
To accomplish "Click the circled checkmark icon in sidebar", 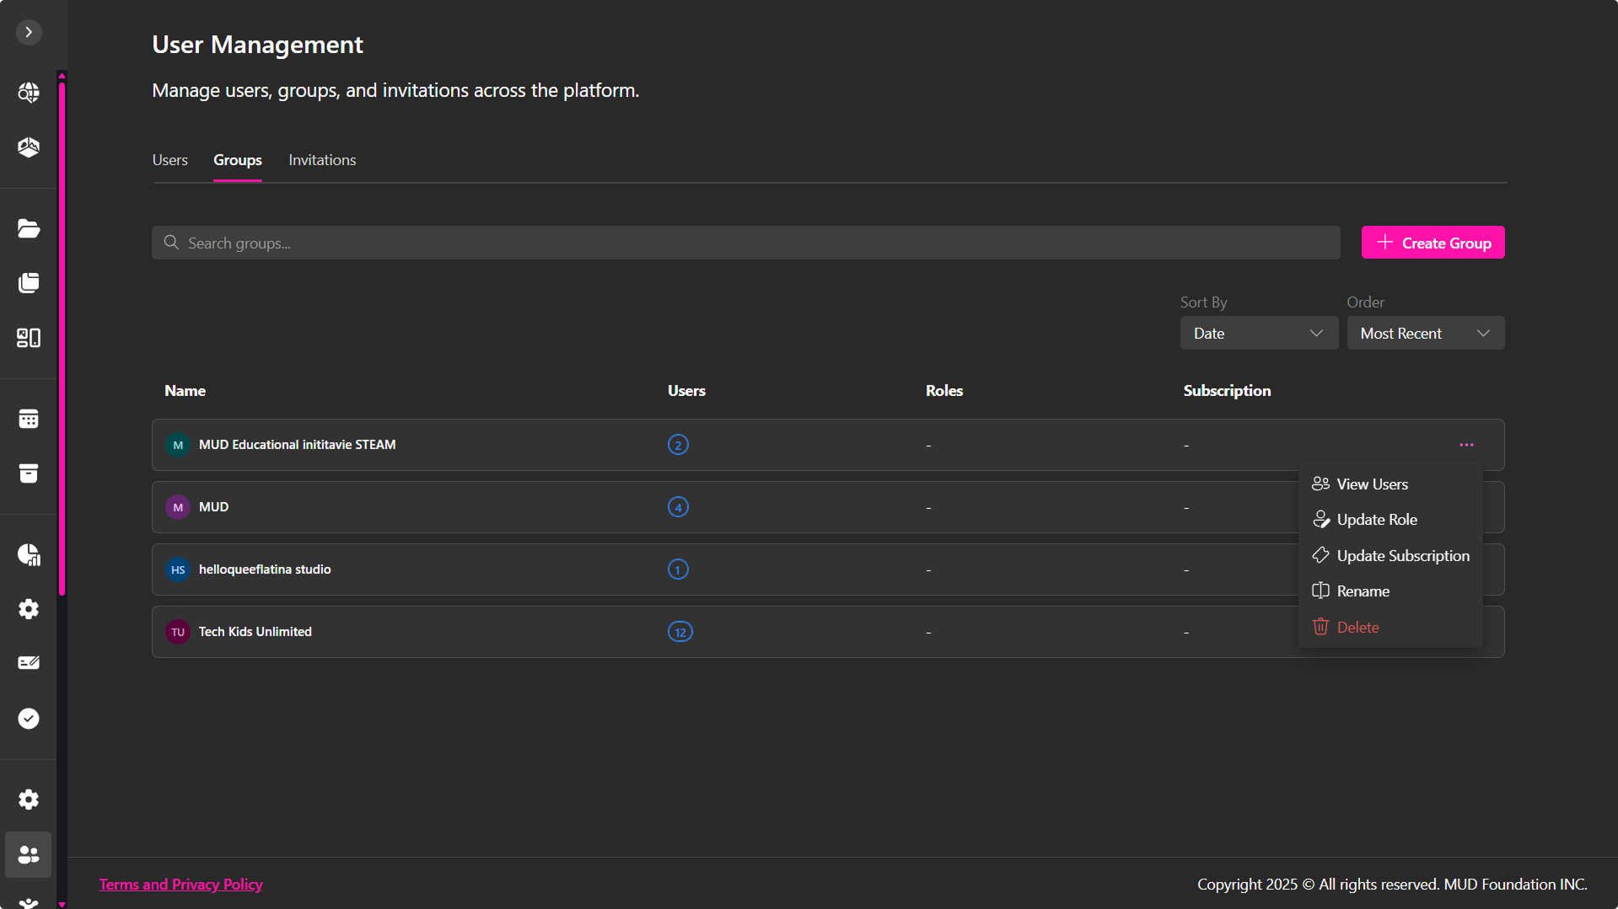I will tap(29, 719).
